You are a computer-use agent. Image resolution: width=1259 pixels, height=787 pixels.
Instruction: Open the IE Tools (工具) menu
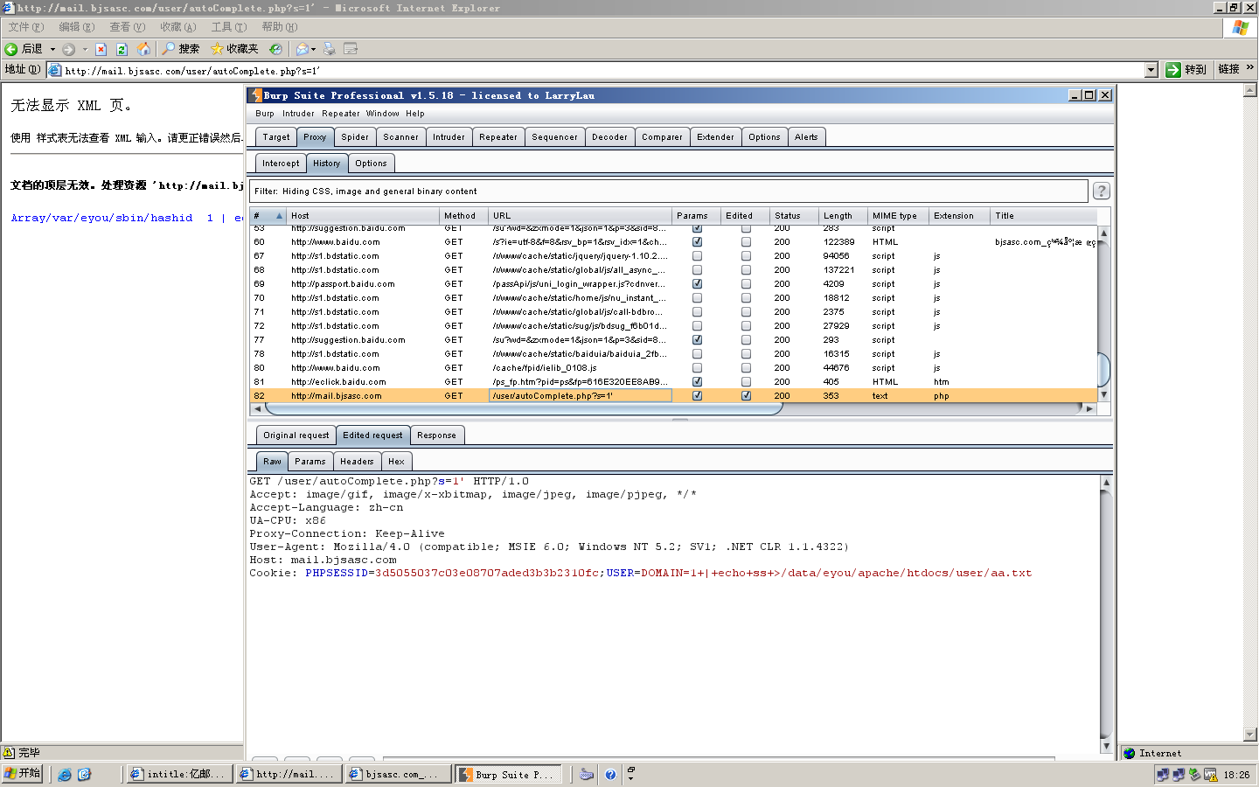(x=229, y=27)
